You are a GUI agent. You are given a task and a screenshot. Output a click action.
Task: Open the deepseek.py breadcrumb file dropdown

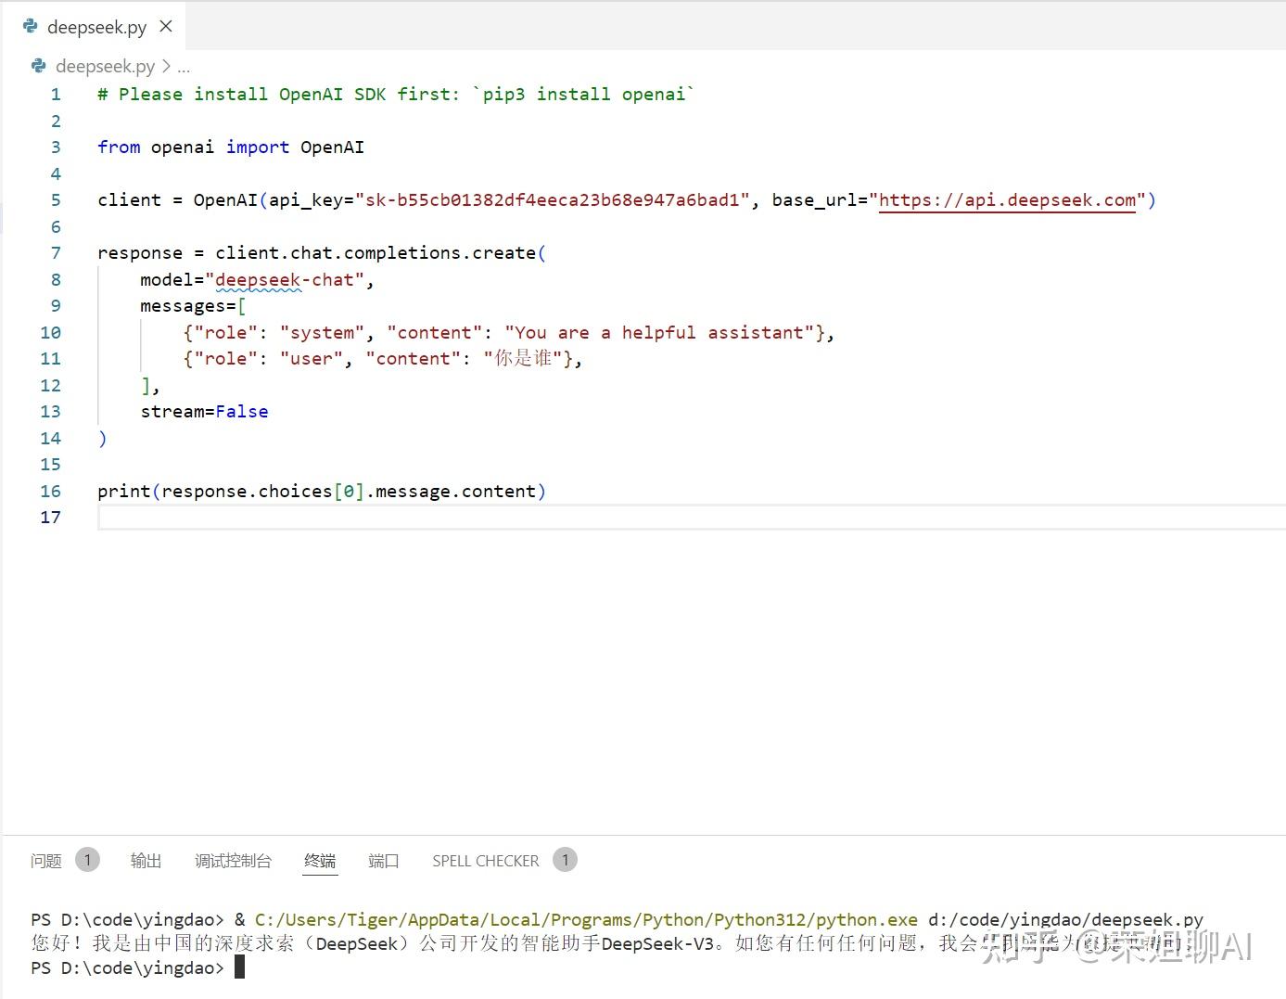[x=105, y=67]
